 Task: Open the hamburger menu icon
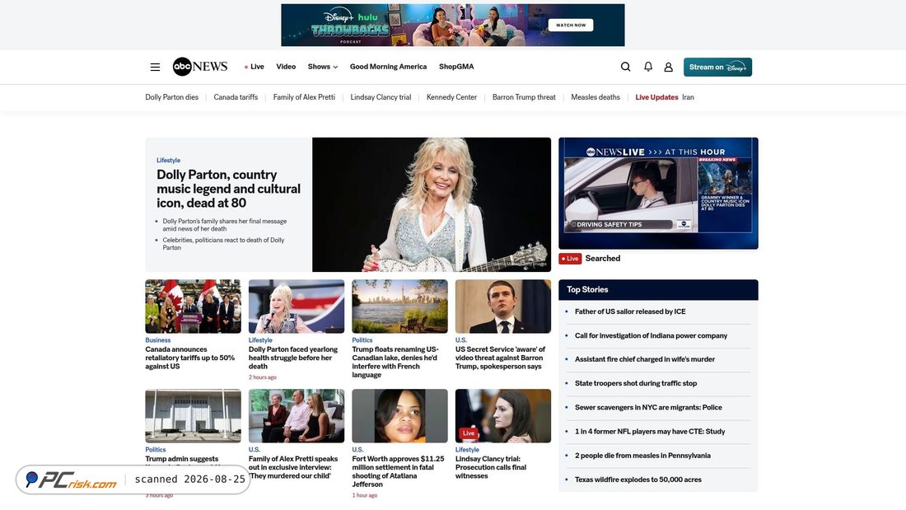tap(155, 67)
